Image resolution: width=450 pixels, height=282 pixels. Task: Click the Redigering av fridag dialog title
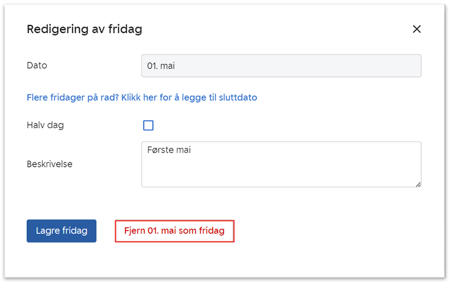pyautogui.click(x=84, y=30)
